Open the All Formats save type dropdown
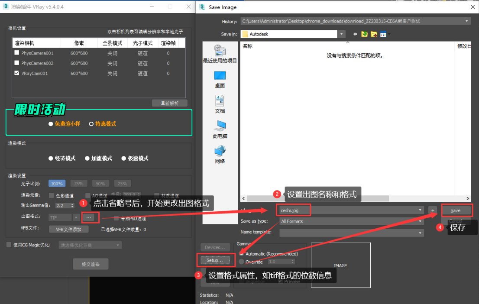 [419, 221]
